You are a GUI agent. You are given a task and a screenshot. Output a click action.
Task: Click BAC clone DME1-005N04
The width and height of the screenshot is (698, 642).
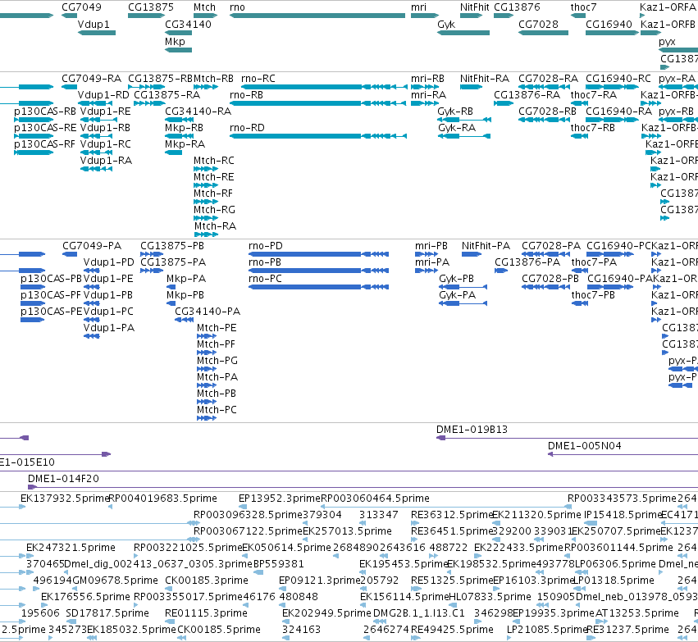[585, 446]
